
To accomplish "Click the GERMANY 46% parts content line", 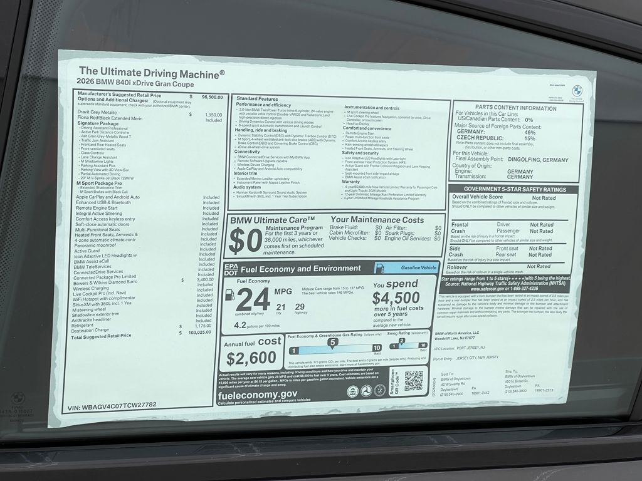I will coord(497,132).
